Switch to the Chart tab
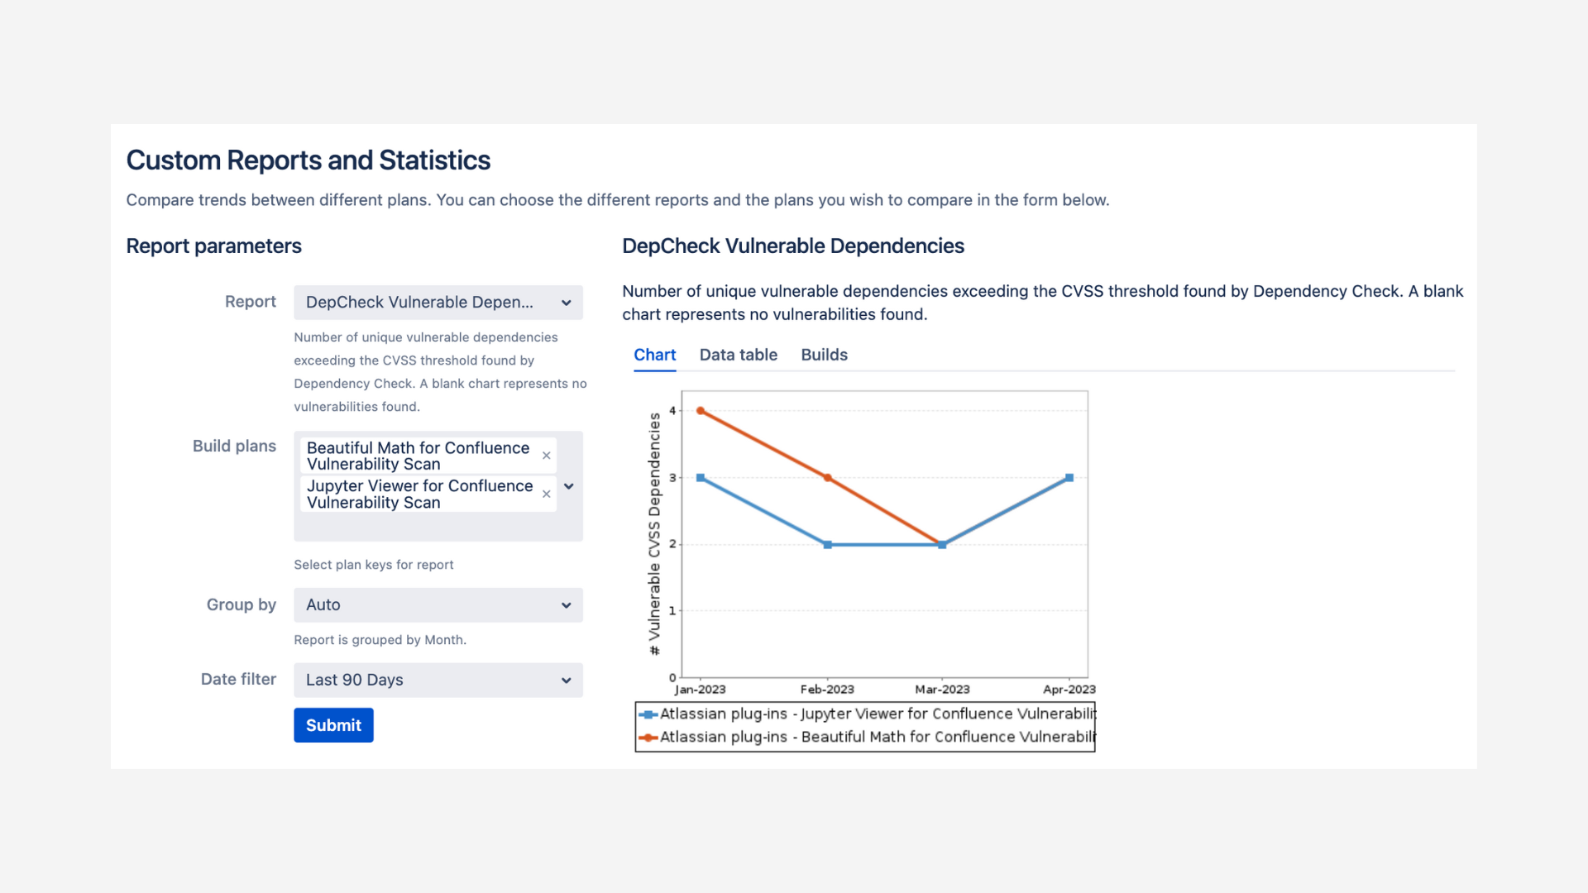The image size is (1588, 893). point(654,355)
